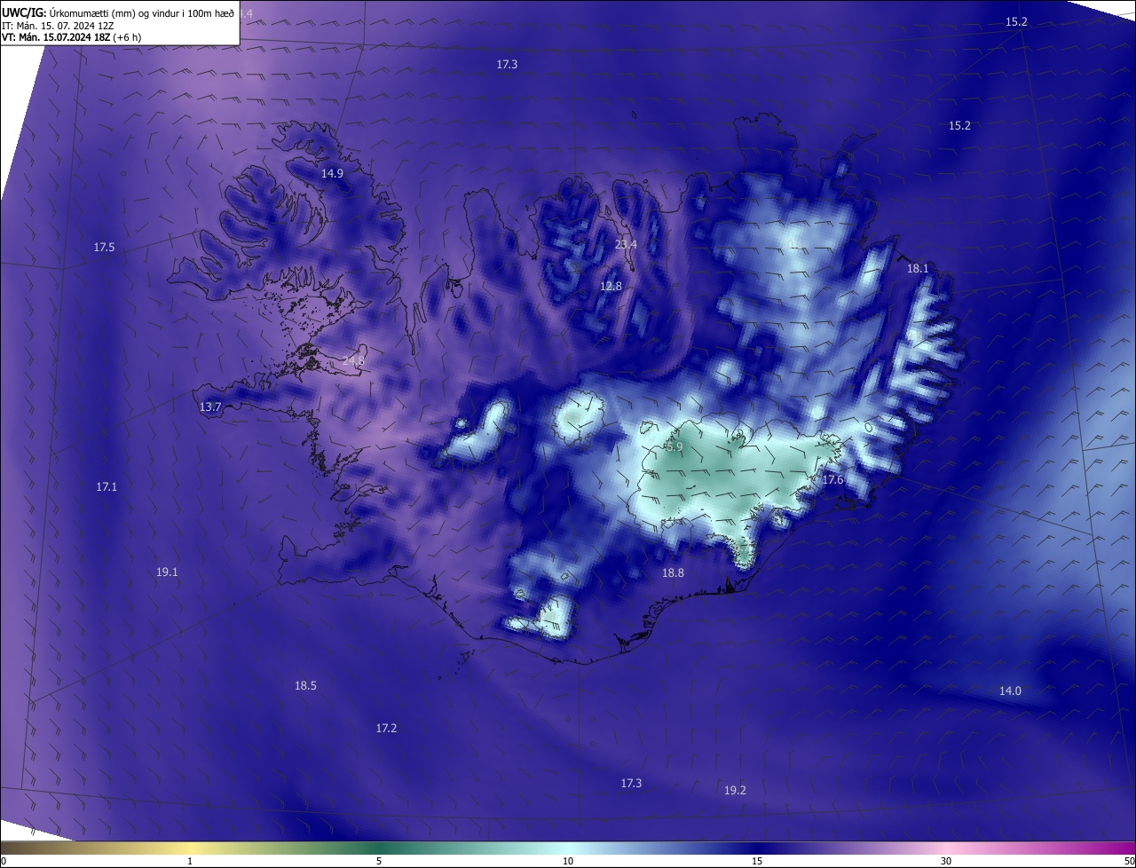
Task: Click the 14.9 value over the Westfjords
Action: tap(332, 173)
